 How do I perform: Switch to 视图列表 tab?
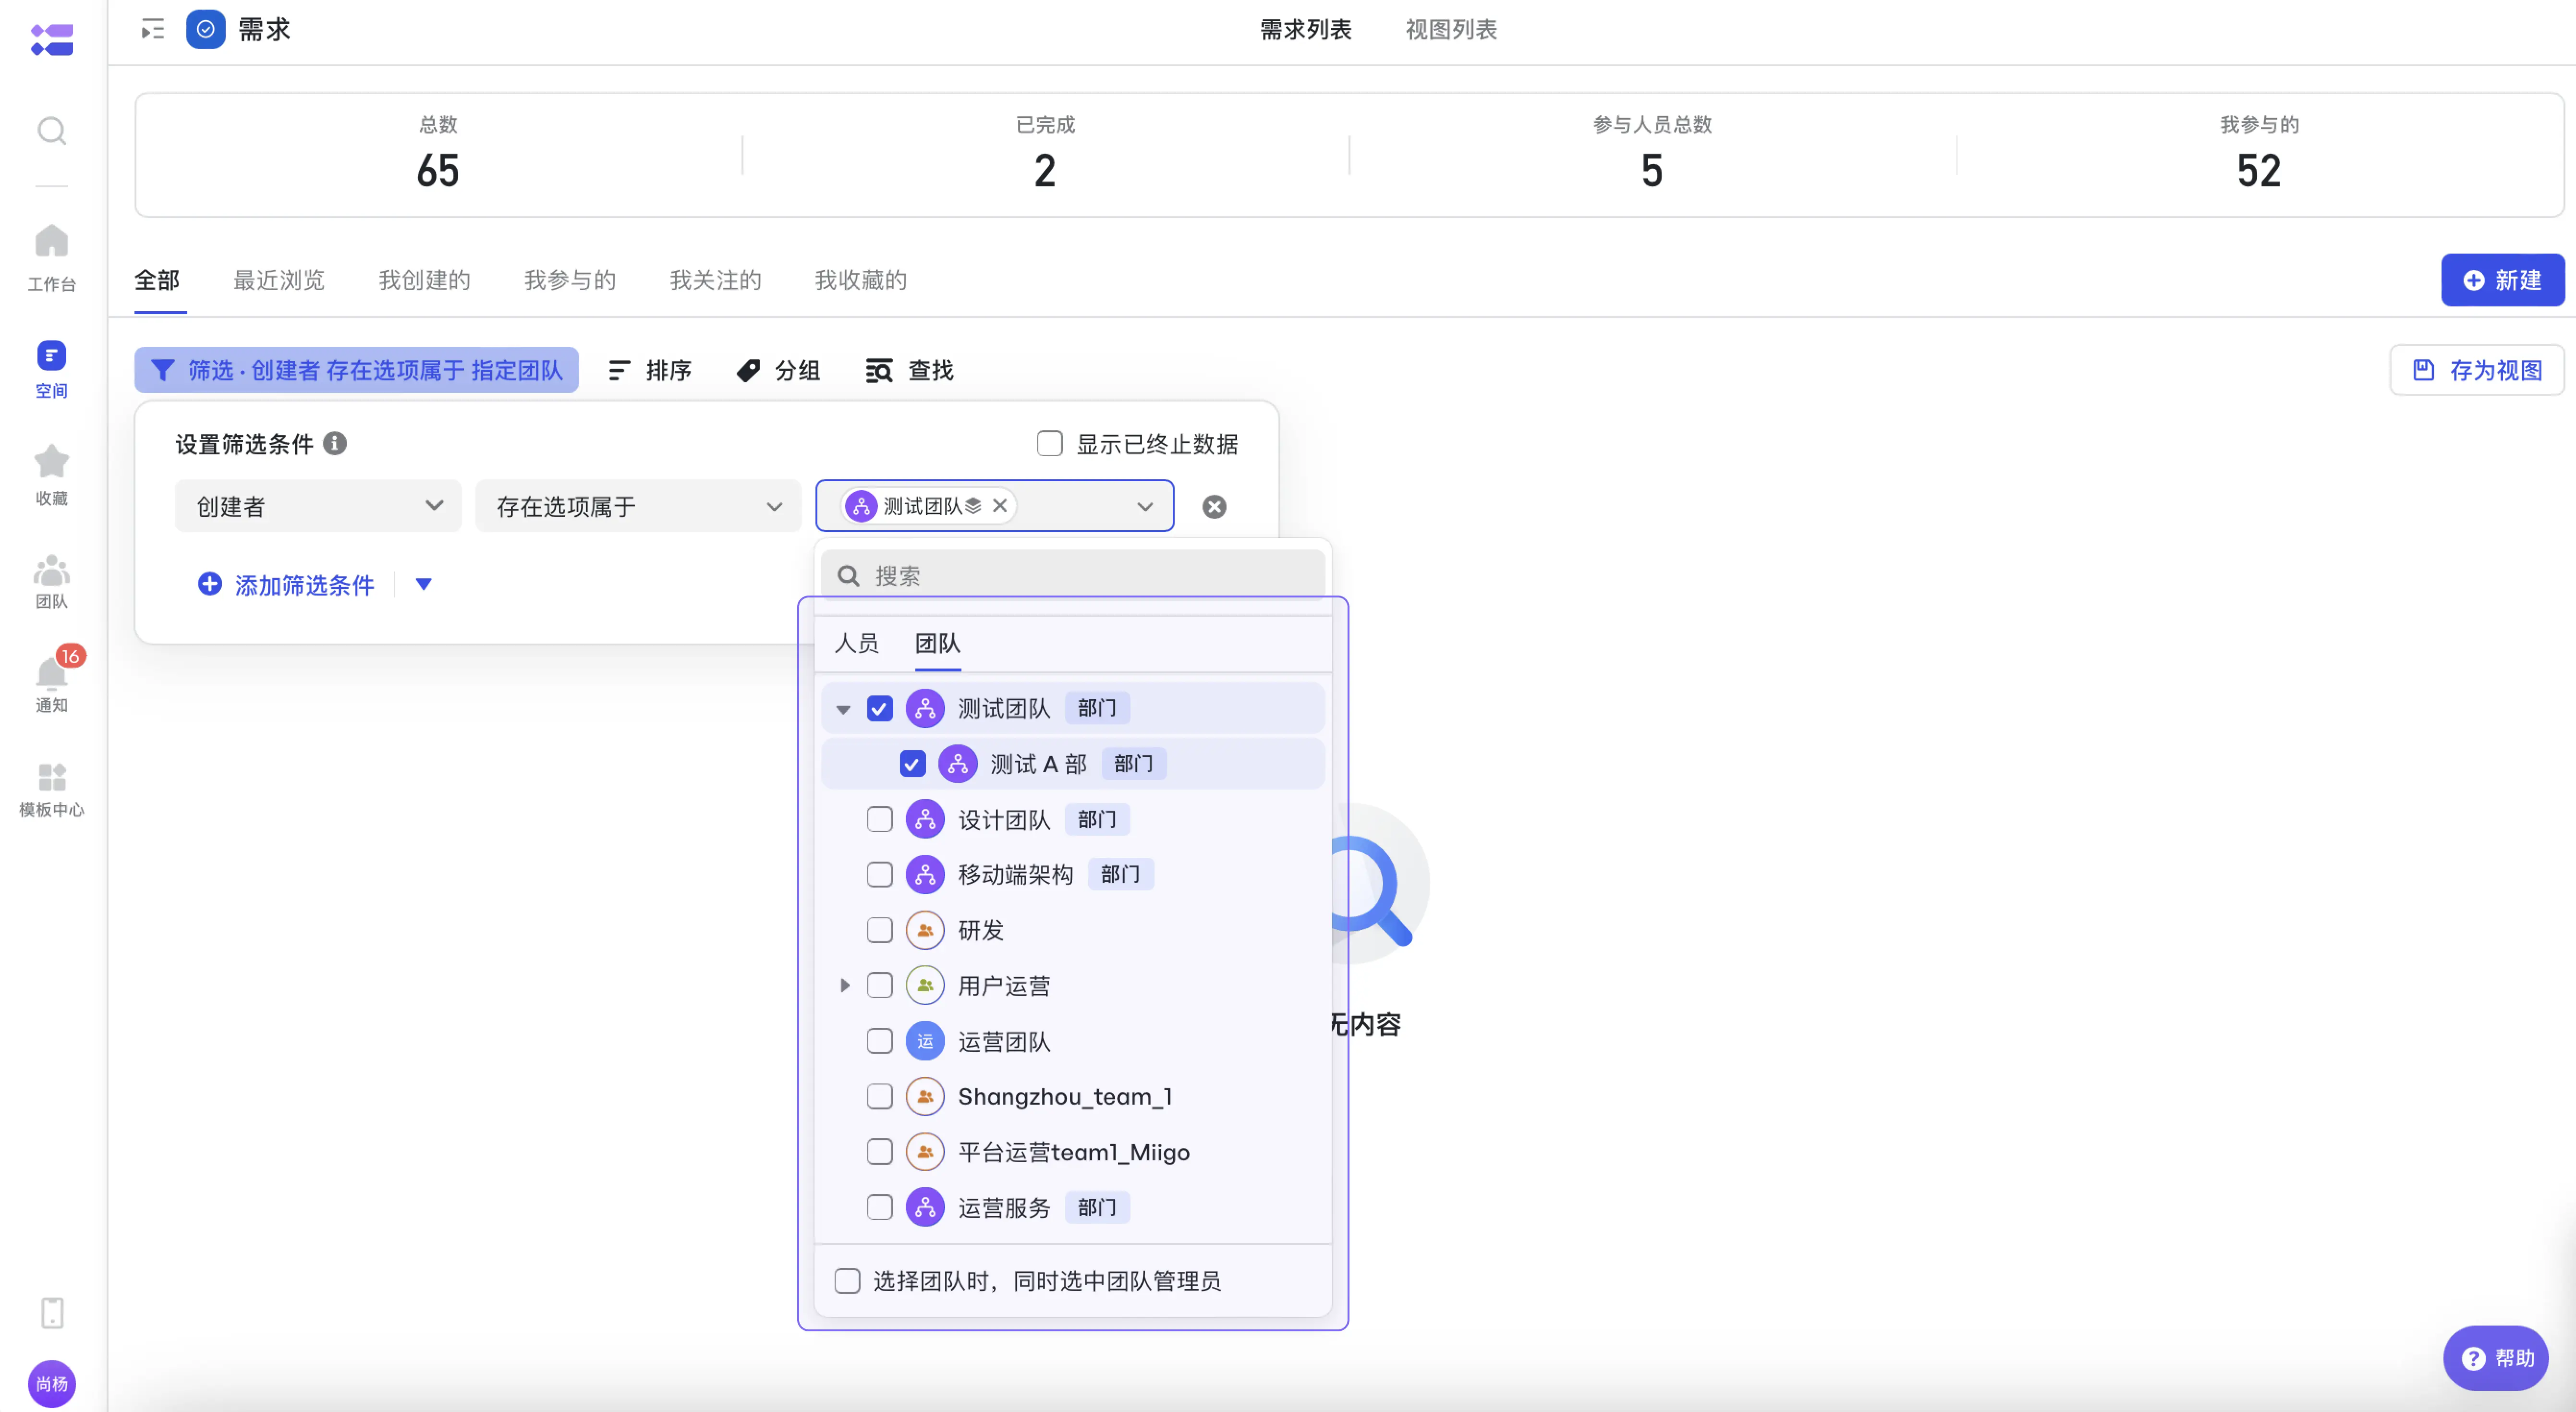pos(1451,30)
